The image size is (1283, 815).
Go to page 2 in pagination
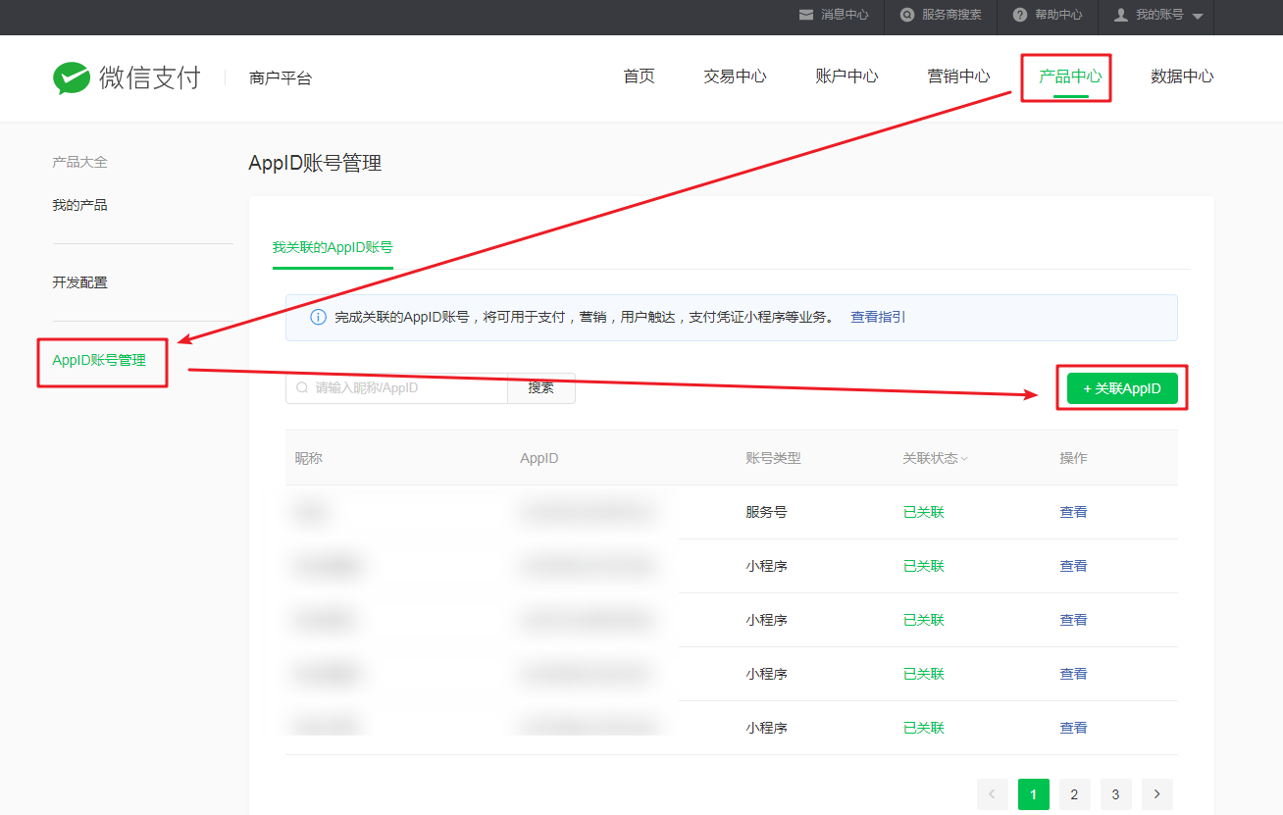pos(1075,794)
